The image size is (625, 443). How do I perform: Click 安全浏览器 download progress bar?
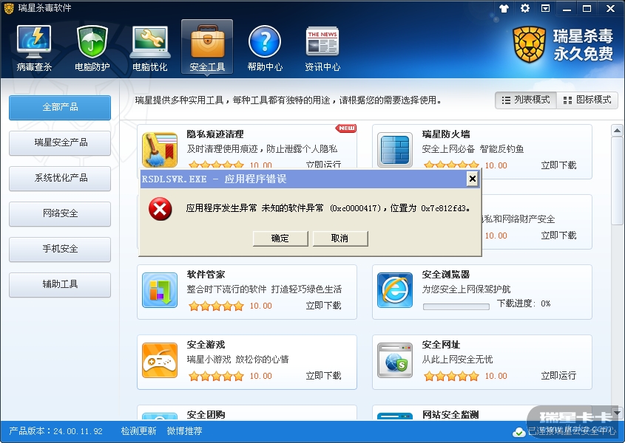(x=456, y=306)
